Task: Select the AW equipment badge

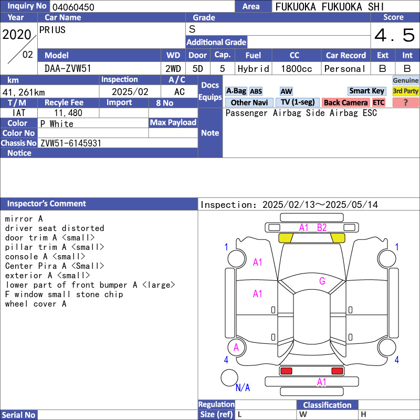Action: click(286, 91)
